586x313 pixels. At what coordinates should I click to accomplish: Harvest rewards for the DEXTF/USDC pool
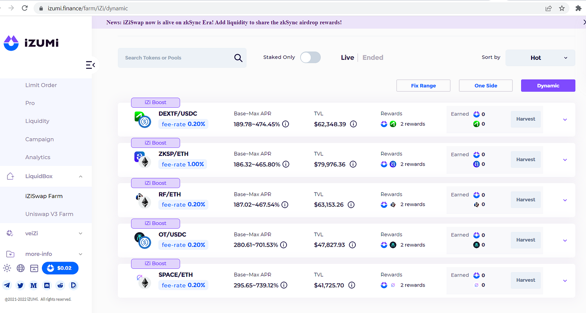526,119
